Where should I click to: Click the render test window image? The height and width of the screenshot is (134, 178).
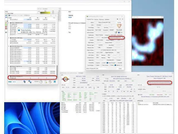[x=148, y=42]
